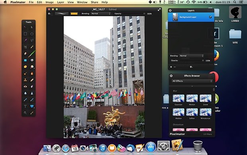Image resolution: width=247 pixels, height=155 pixels.
Task: Select the Eyedropper tool beside Zoom
Action: (x=32, y=113)
